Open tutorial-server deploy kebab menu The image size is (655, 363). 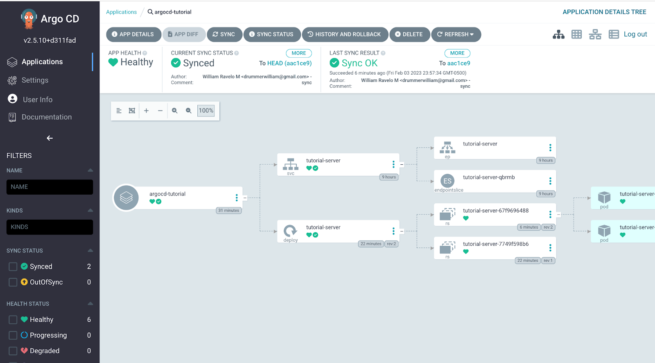tap(393, 231)
